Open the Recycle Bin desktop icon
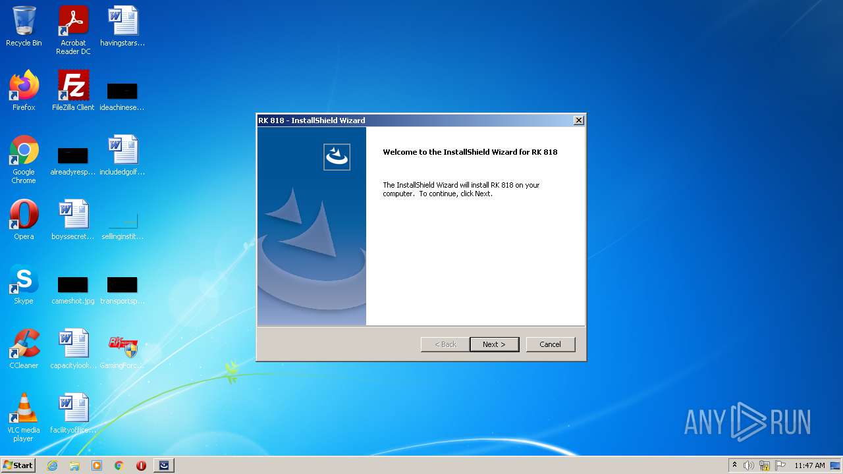This screenshot has width=843, height=474. (24, 26)
